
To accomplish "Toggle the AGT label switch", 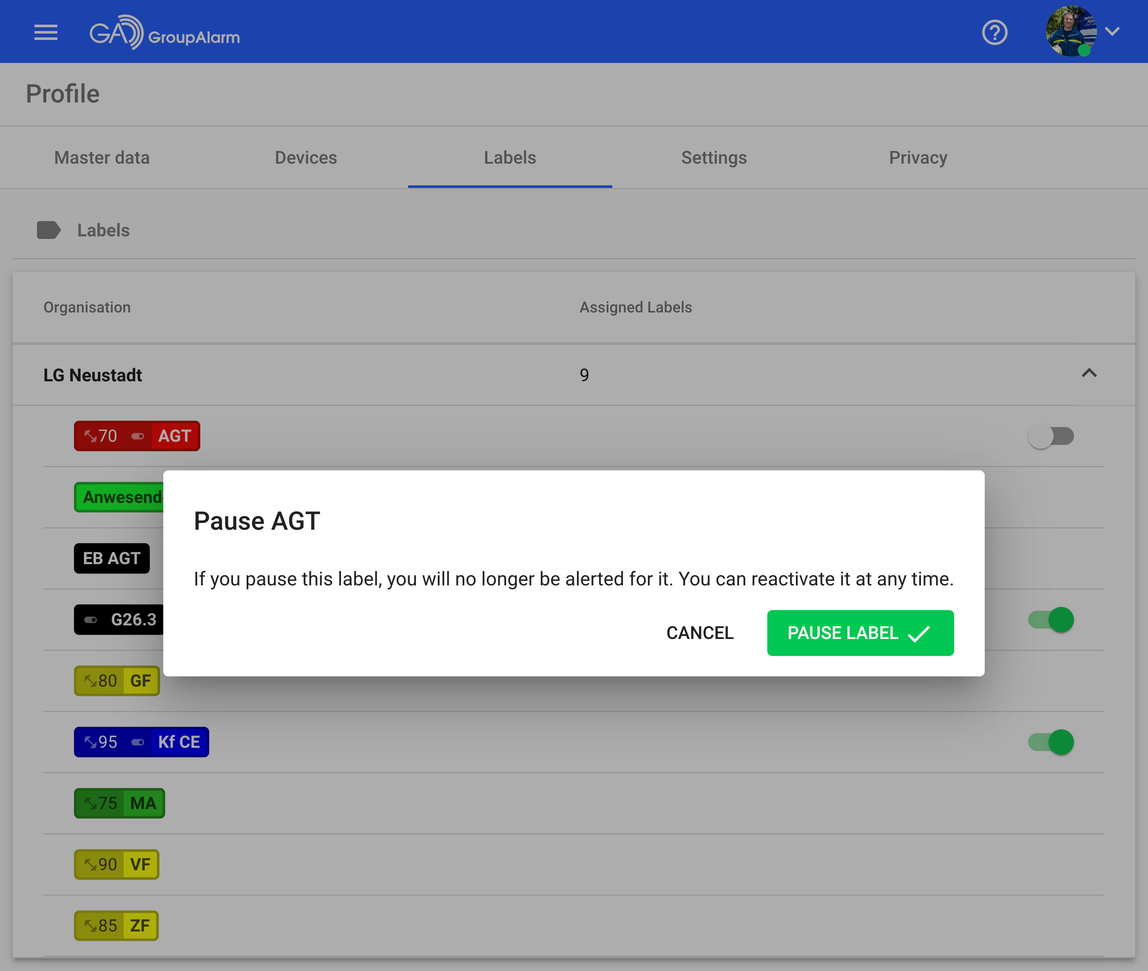I will coord(1051,437).
